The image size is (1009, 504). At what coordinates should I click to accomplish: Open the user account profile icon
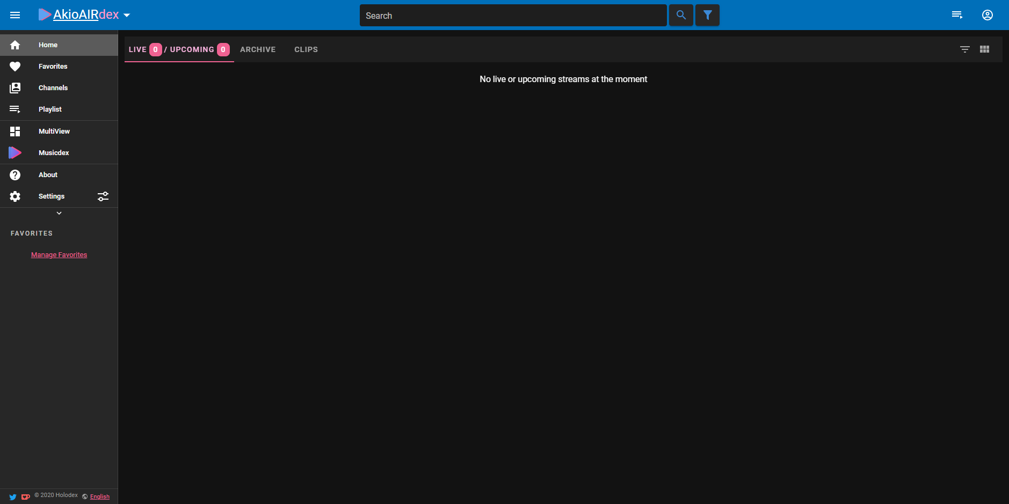click(x=988, y=15)
